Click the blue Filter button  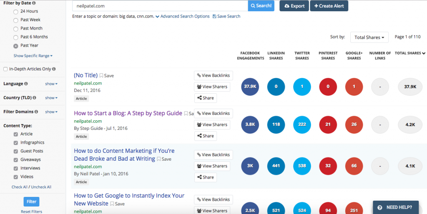click(x=32, y=202)
